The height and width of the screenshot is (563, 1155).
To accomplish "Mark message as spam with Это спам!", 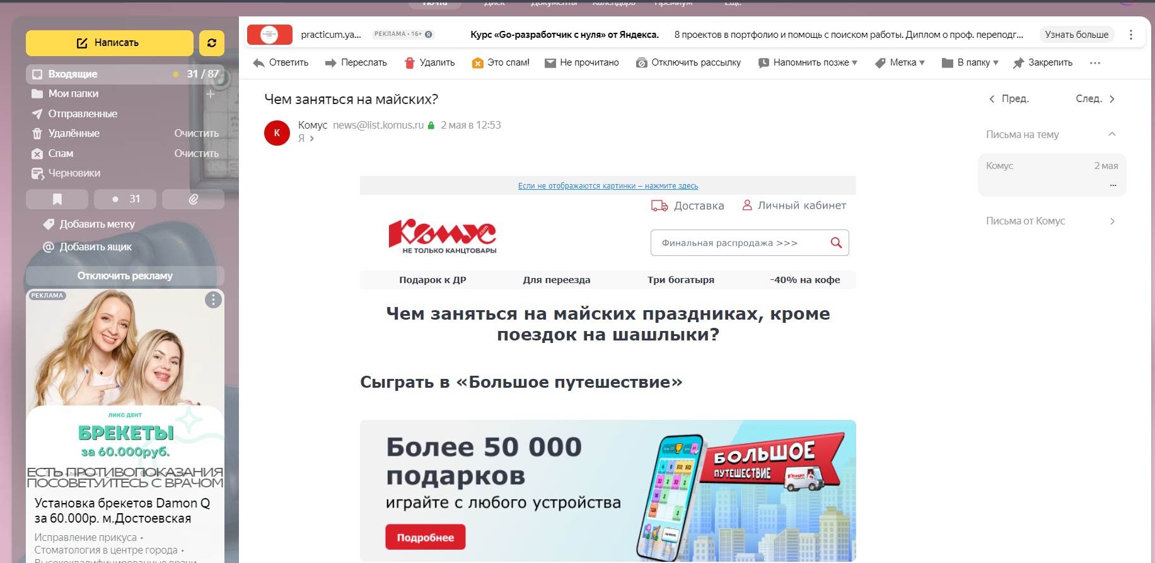I will point(501,62).
